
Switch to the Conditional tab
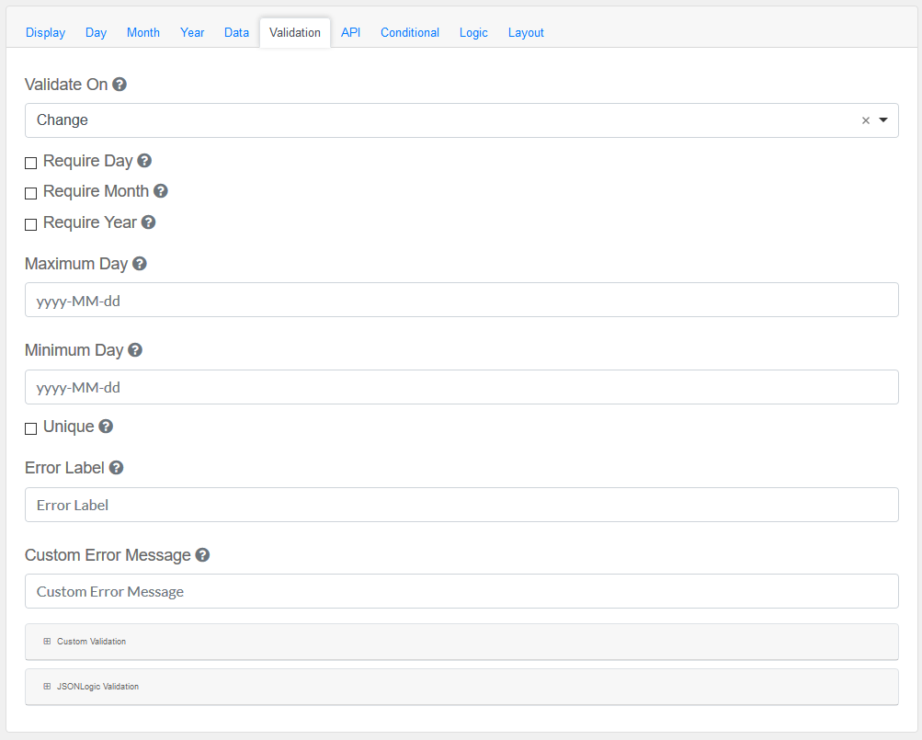coord(410,32)
